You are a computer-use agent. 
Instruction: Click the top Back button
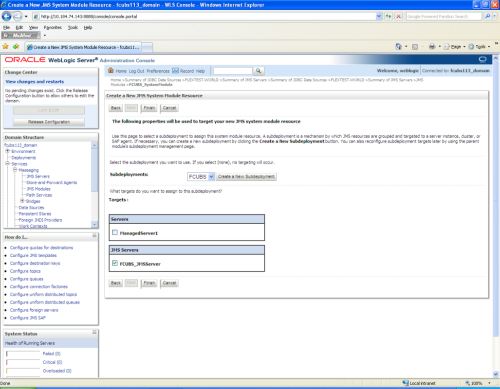[x=116, y=107]
